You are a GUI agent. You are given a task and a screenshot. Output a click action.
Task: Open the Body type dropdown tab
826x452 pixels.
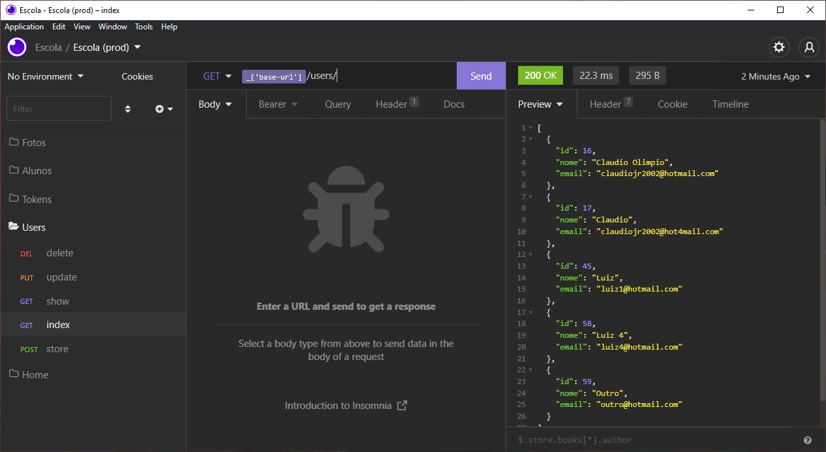point(215,104)
